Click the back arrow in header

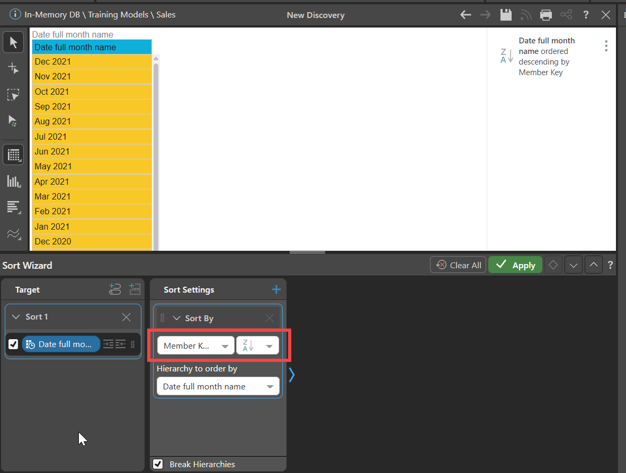tap(466, 15)
